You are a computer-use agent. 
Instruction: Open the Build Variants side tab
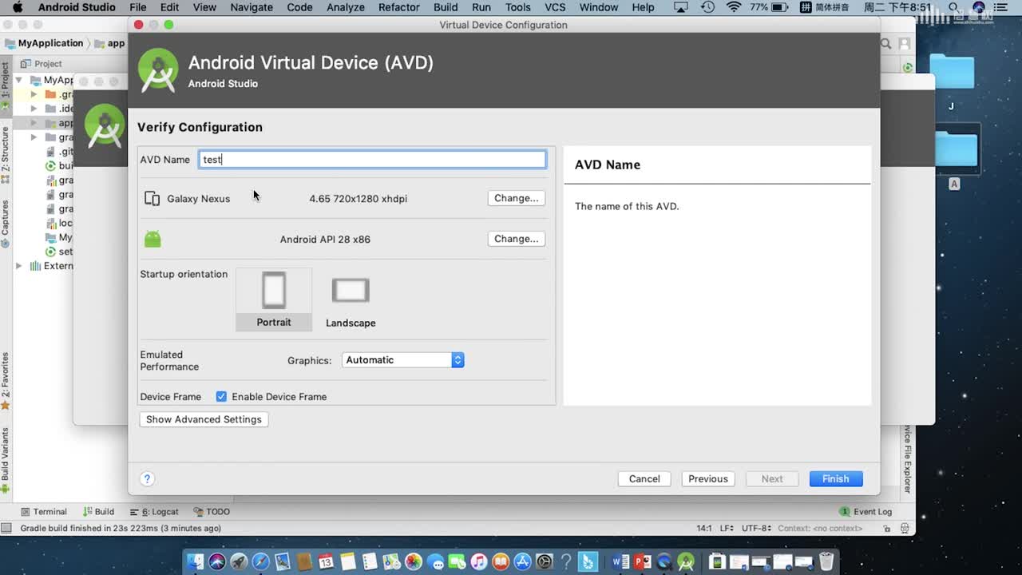pos(5,460)
